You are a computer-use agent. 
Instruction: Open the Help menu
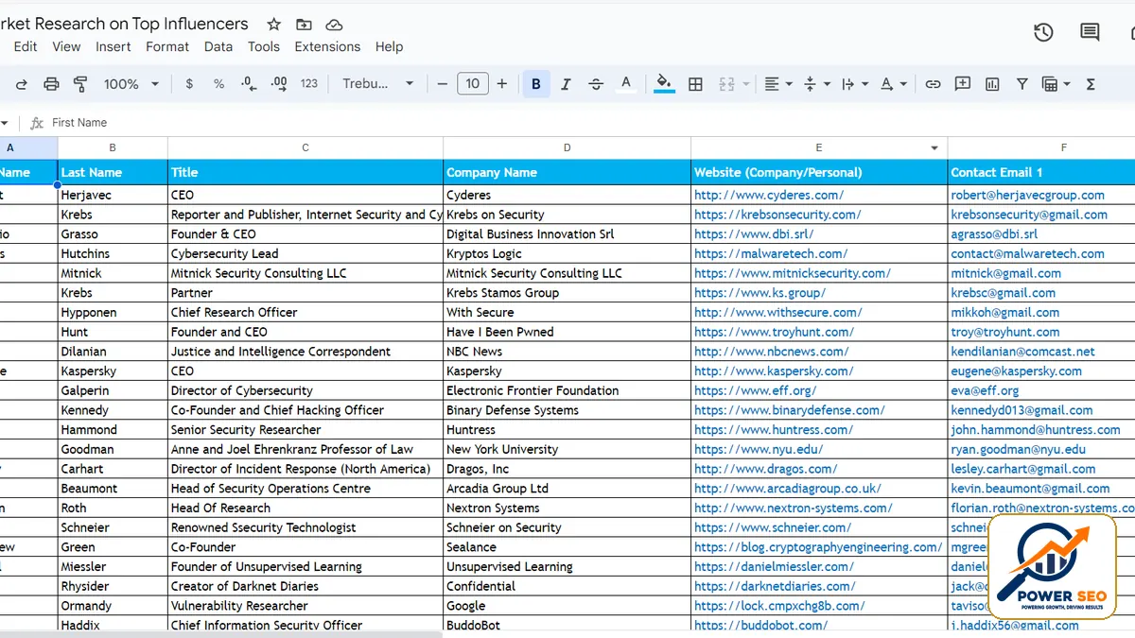coord(389,46)
